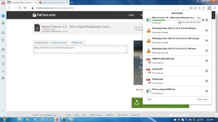Open Home footer link
This screenshot has width=218, height=122.
68,115
